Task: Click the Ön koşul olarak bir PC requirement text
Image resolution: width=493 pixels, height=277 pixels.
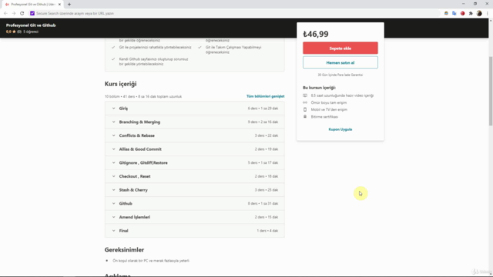Action: click(151, 261)
